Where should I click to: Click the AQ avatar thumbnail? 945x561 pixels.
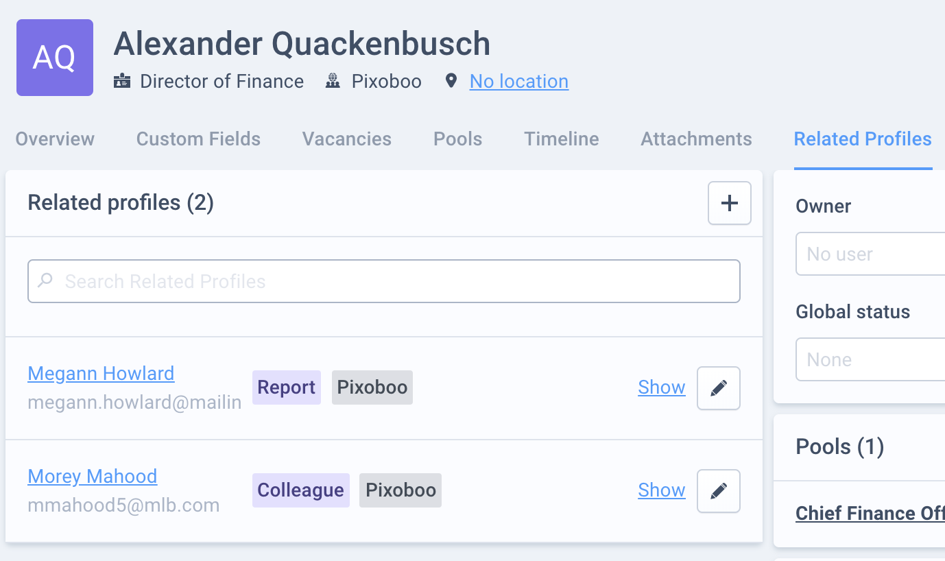[55, 58]
